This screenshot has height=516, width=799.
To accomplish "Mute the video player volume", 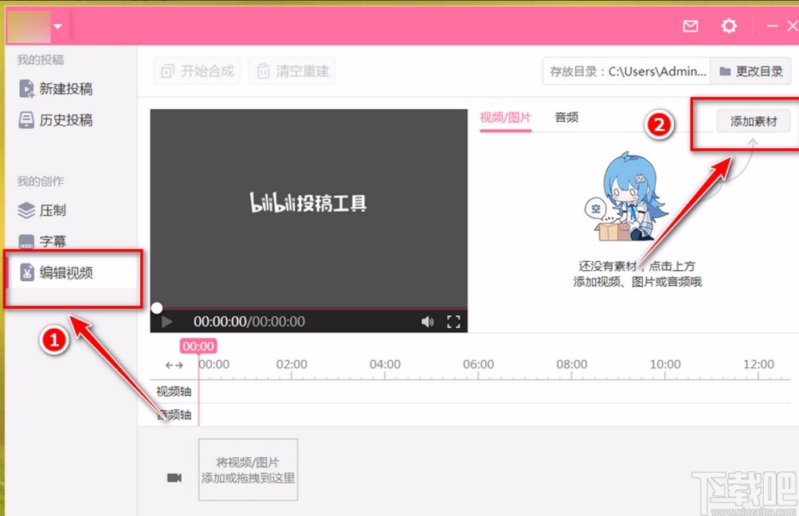I will tap(427, 321).
